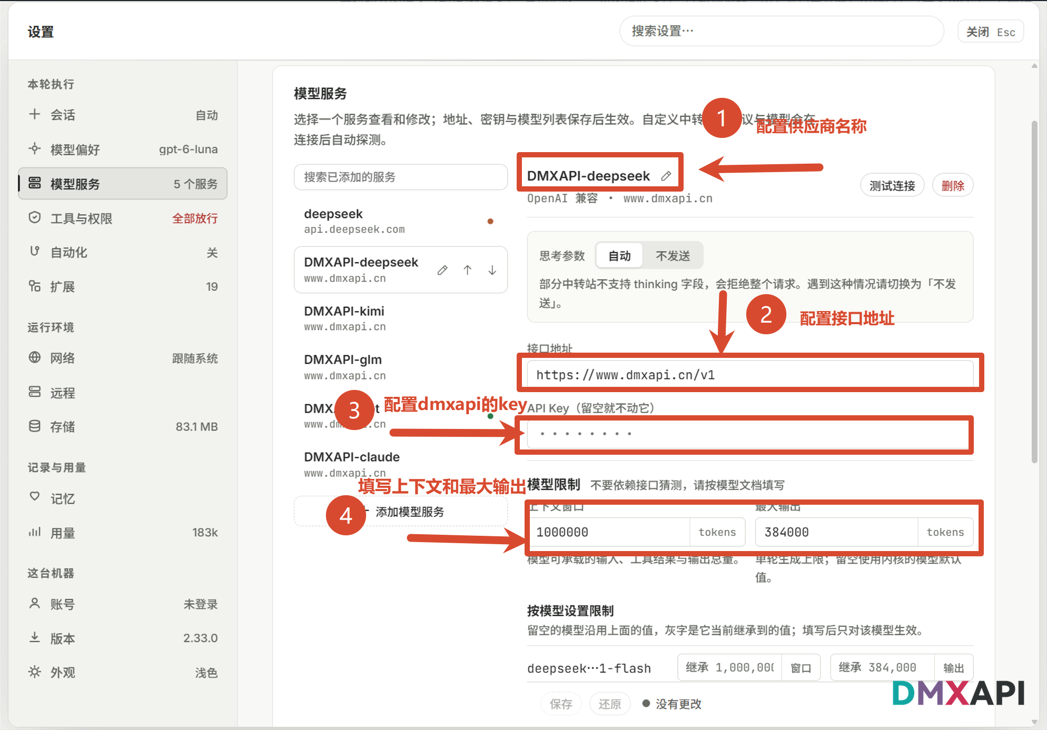Click the 外观 sun icon
The width and height of the screenshot is (1047, 730).
point(35,672)
